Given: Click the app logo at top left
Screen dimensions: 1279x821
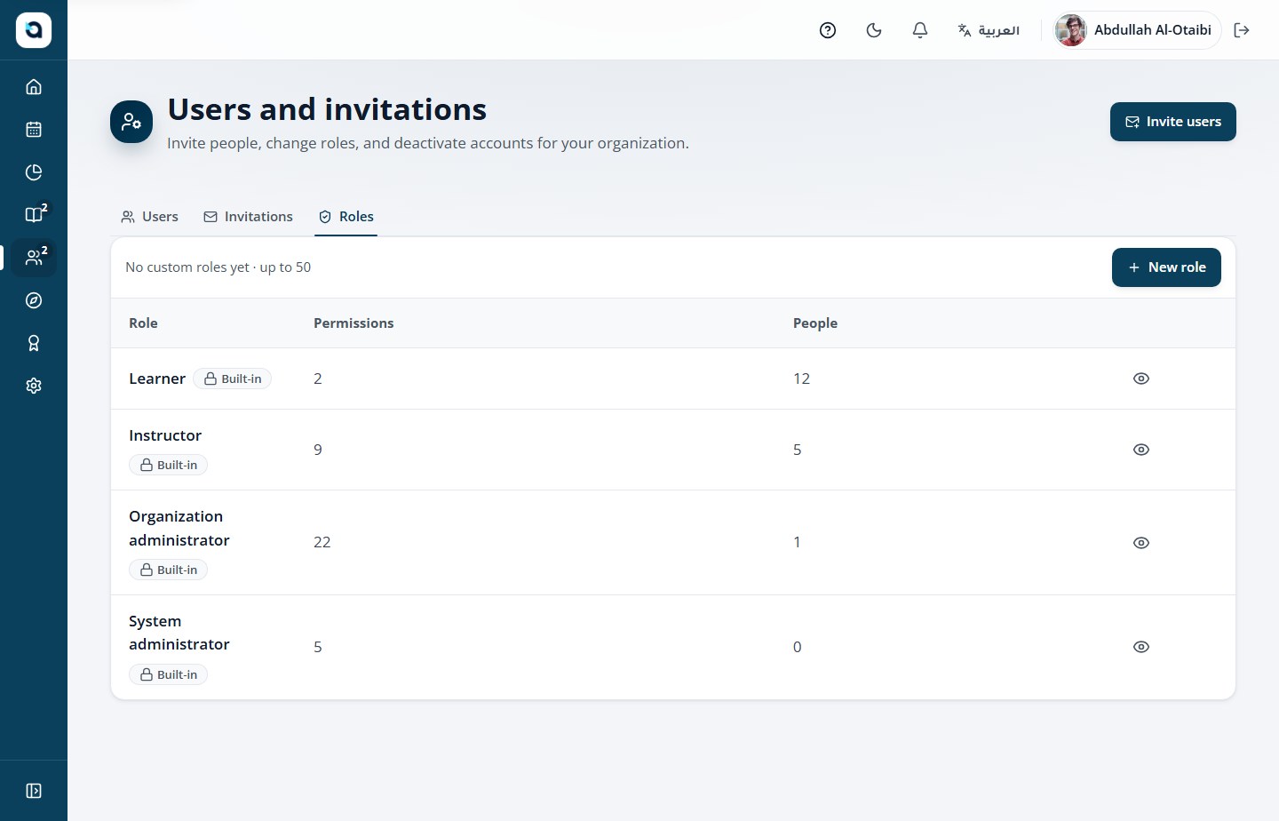Looking at the screenshot, I should [34, 30].
